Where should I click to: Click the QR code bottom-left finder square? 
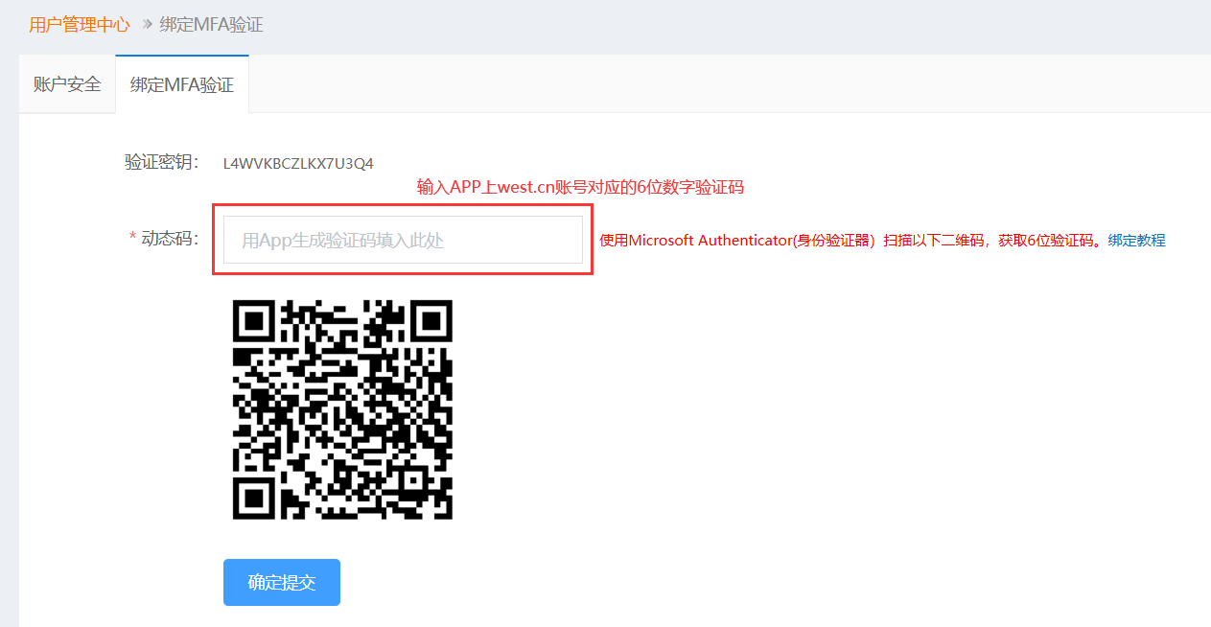coord(252,499)
